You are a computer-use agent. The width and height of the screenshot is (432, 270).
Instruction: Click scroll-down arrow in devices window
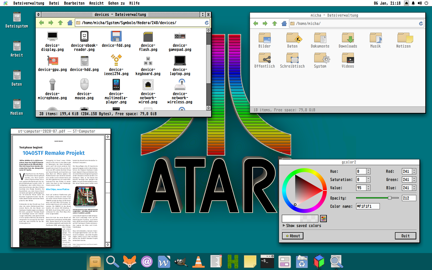209,108
